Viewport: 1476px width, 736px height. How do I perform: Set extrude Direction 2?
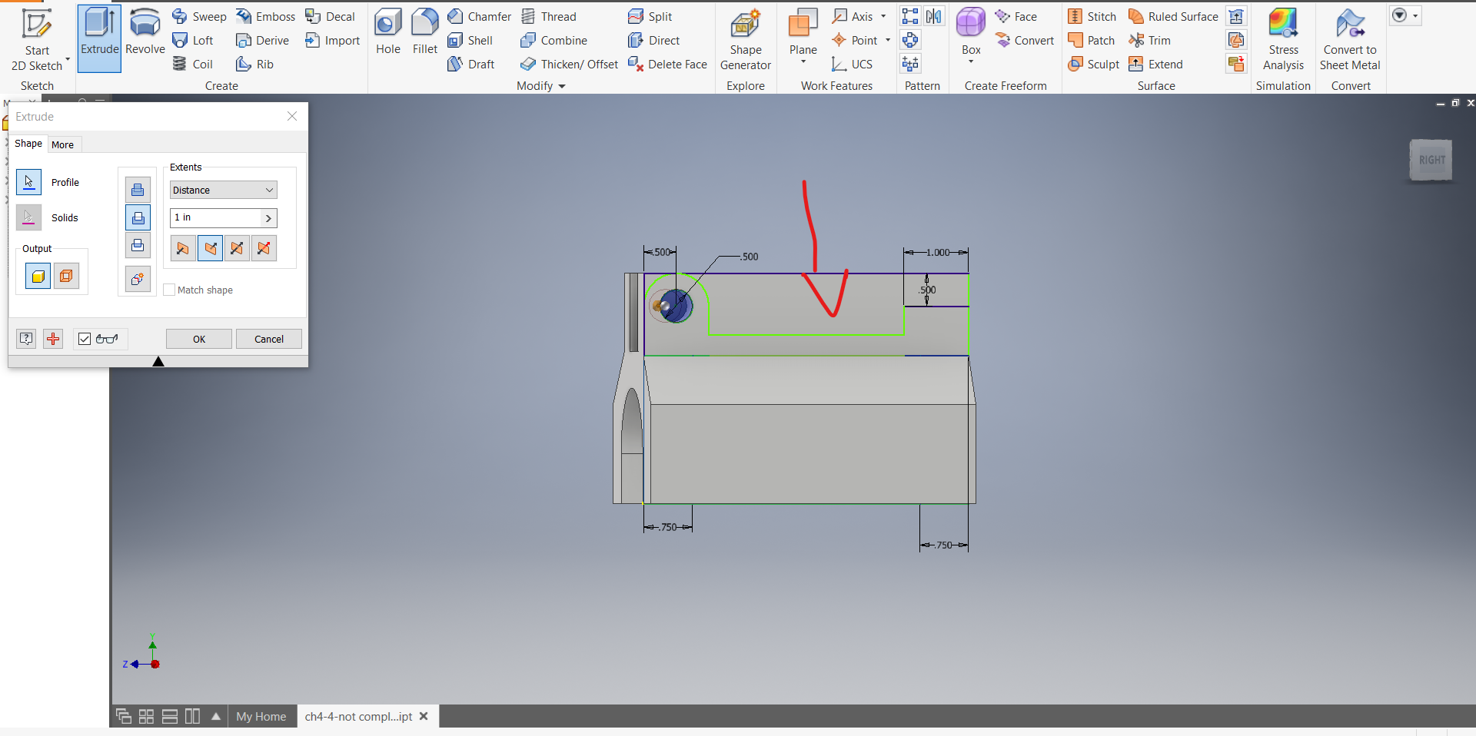pos(210,248)
